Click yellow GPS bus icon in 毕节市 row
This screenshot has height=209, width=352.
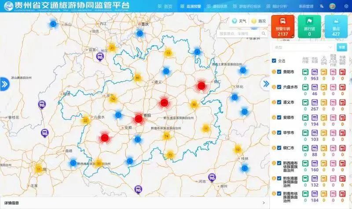(324, 133)
